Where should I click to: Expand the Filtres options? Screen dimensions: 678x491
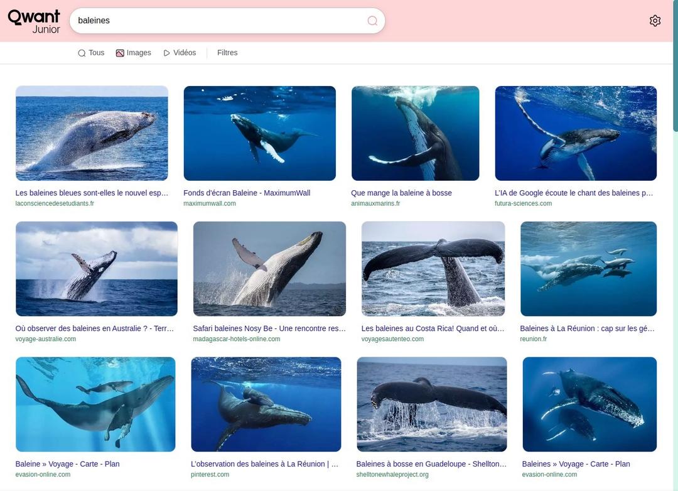[227, 53]
